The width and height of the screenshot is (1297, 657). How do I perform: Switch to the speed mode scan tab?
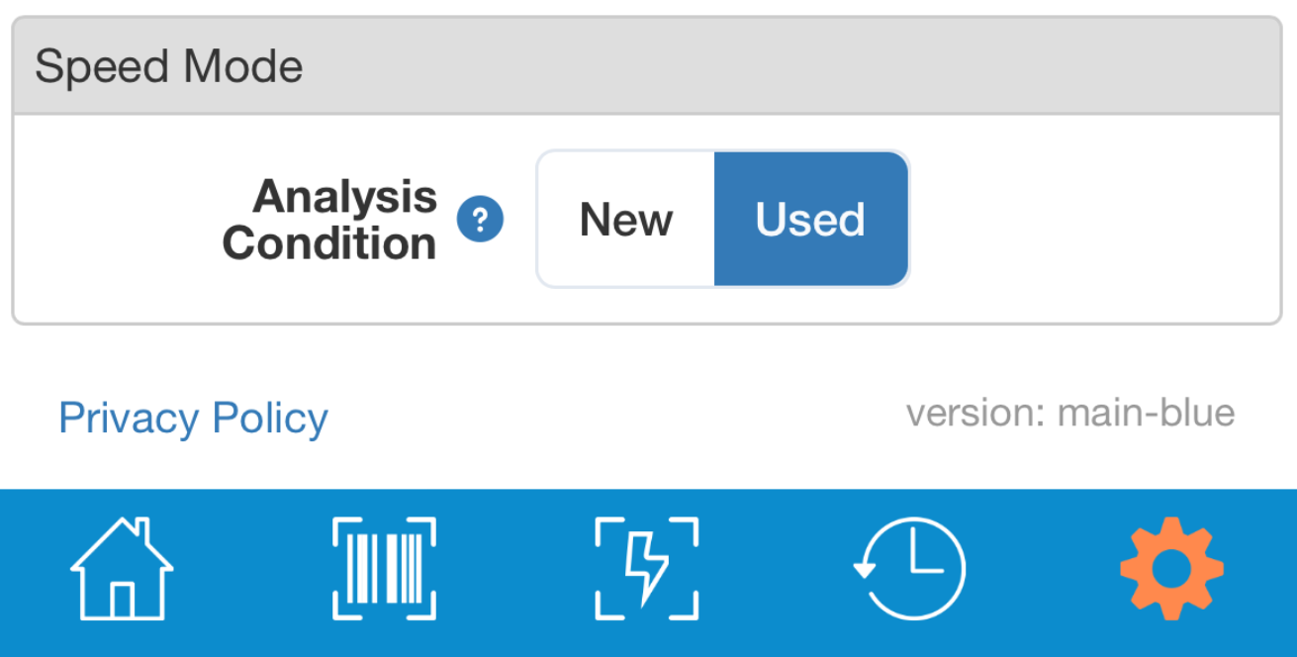coord(647,569)
